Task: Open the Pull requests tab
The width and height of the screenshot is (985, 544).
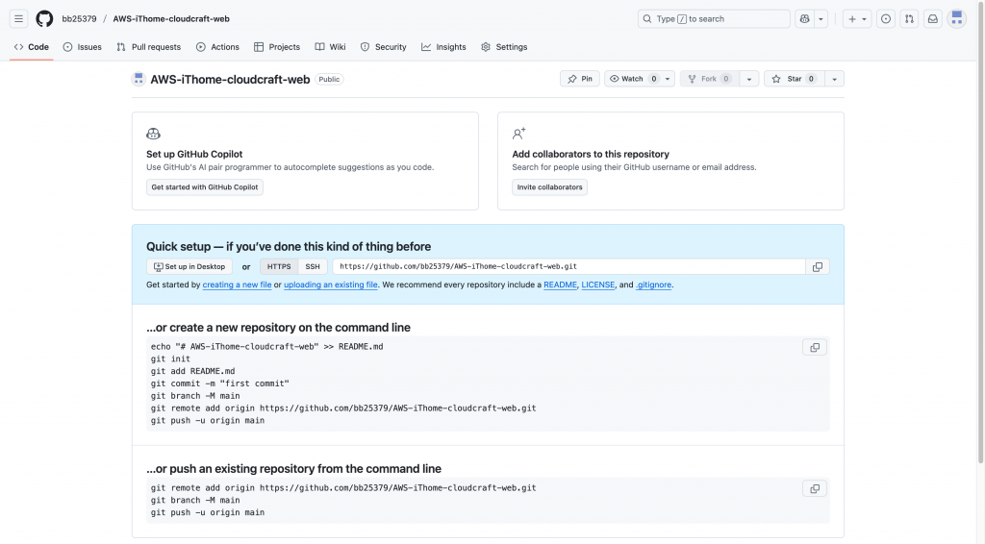Action: 148,47
